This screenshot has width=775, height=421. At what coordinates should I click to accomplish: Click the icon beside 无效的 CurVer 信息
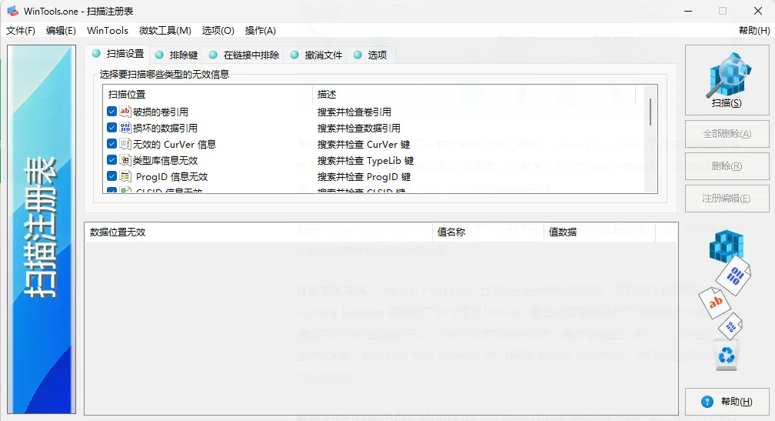pos(125,144)
